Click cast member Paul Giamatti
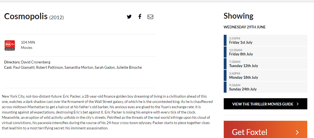This screenshot has width=314, height=138. tap(24, 67)
